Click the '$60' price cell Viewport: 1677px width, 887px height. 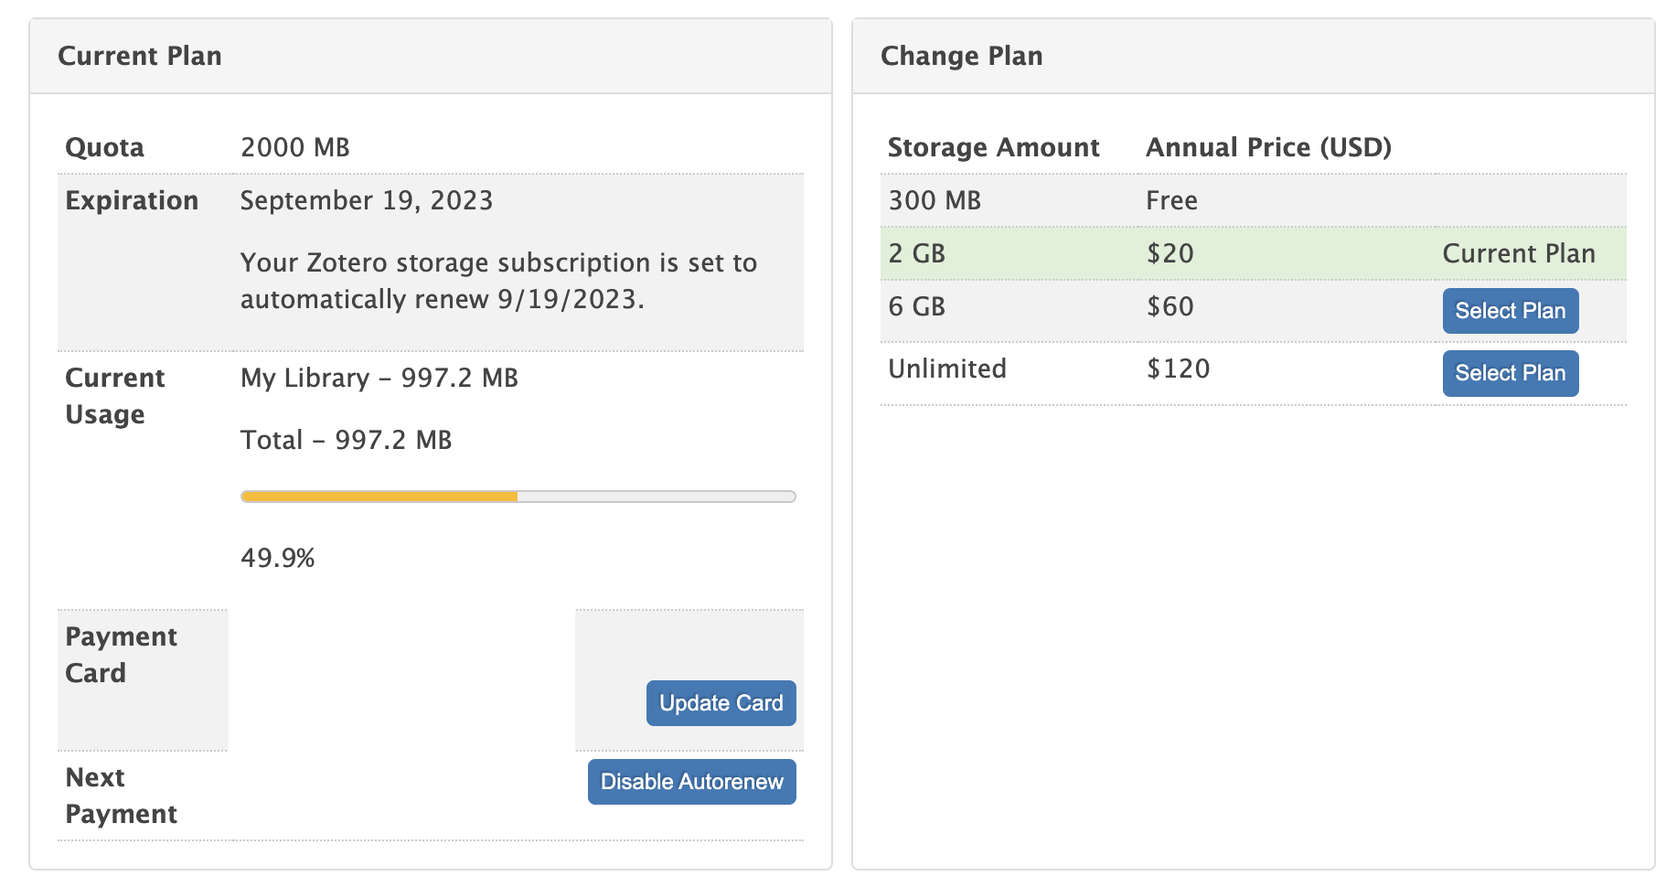point(1170,306)
